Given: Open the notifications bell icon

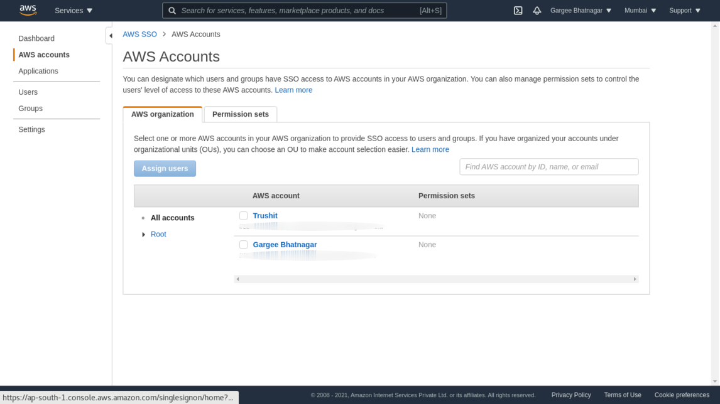Looking at the screenshot, I should pyautogui.click(x=537, y=11).
